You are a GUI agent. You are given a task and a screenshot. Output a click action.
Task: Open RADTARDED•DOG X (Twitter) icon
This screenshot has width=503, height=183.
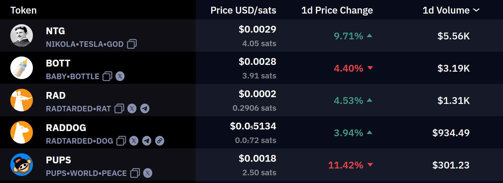coord(134,141)
